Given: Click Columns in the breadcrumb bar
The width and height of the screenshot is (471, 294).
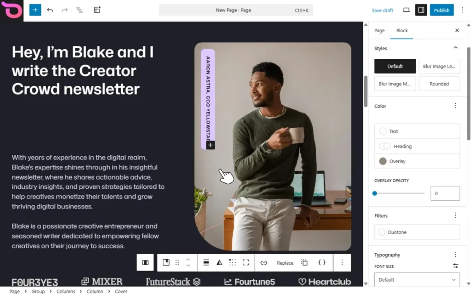Looking at the screenshot, I should 66,291.
